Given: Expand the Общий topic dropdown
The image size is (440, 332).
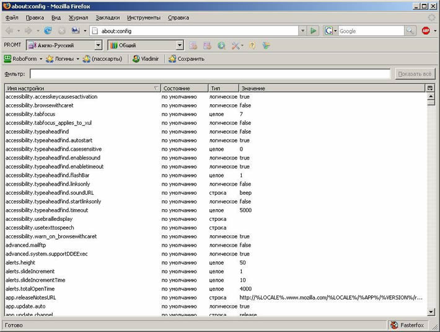Looking at the screenshot, I should tap(180, 45).
